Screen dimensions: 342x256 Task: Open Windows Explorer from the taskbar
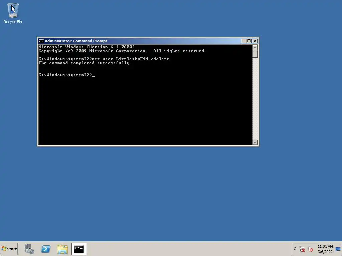pyautogui.click(x=62, y=249)
